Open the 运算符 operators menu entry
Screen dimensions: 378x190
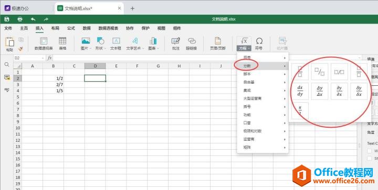(263, 139)
